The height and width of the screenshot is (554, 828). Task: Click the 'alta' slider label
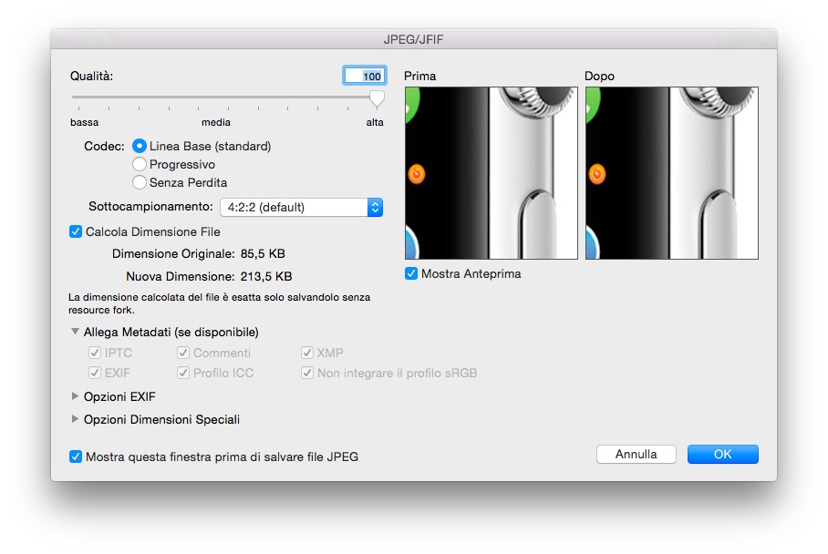click(375, 122)
